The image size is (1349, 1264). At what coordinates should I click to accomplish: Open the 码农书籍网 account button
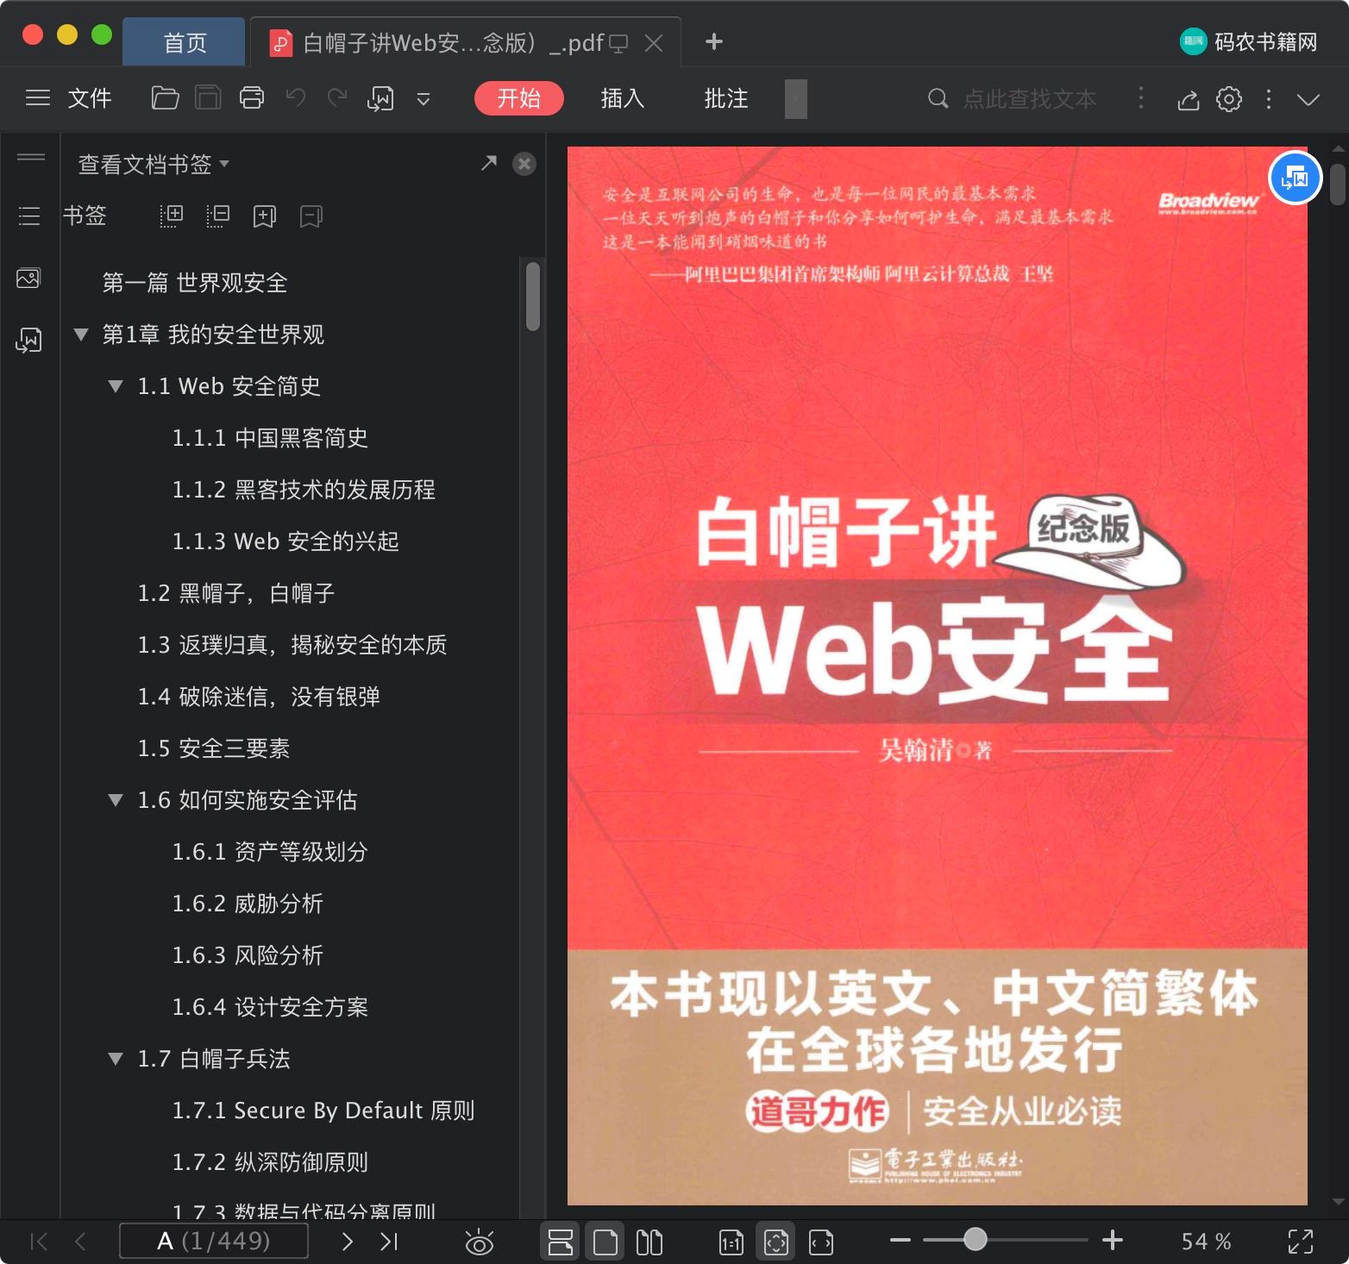[x=1249, y=41]
